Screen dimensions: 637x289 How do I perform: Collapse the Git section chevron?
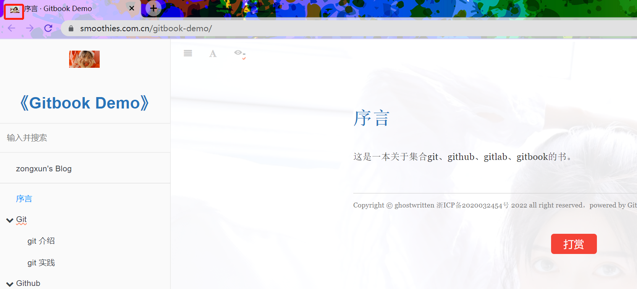point(10,220)
